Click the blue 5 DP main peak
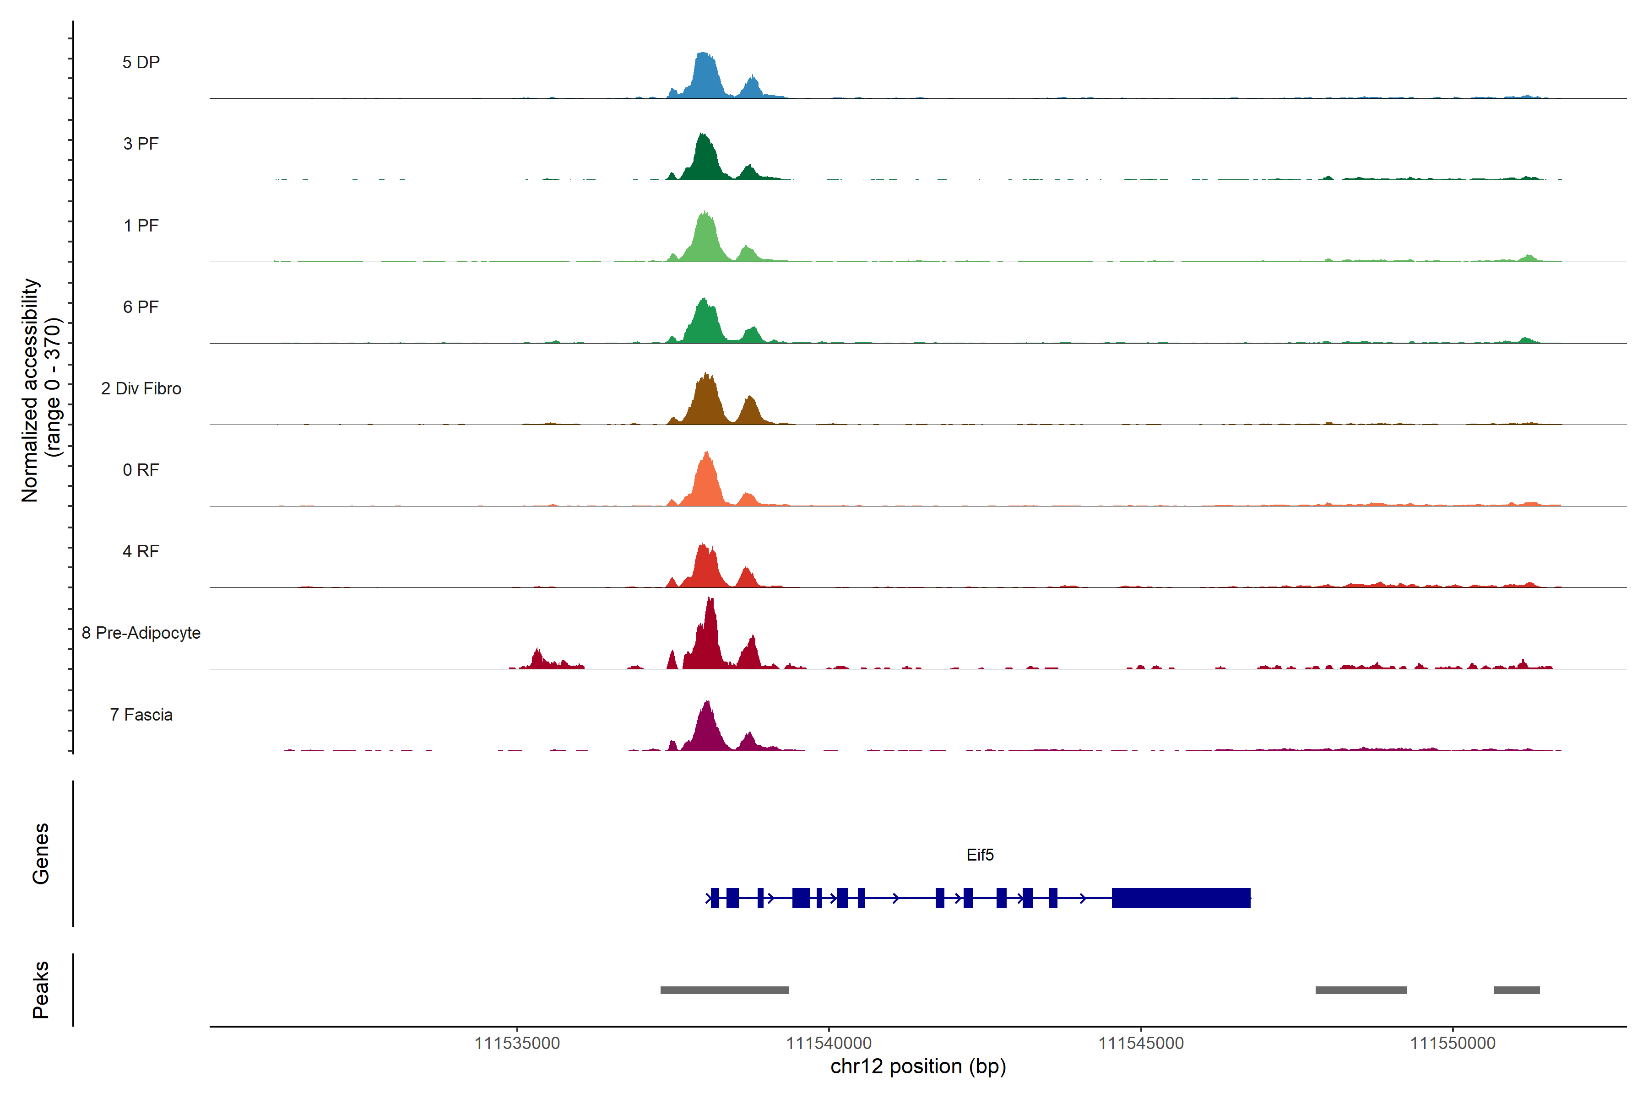This screenshot has height=1098, width=1648. click(704, 77)
